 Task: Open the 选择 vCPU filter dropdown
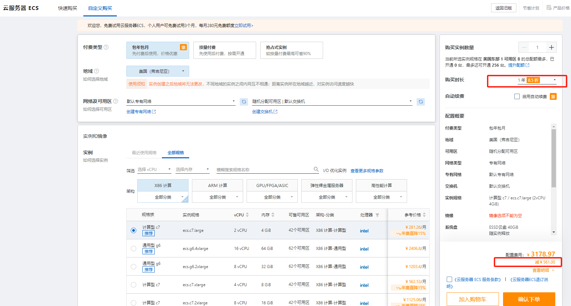click(x=154, y=170)
